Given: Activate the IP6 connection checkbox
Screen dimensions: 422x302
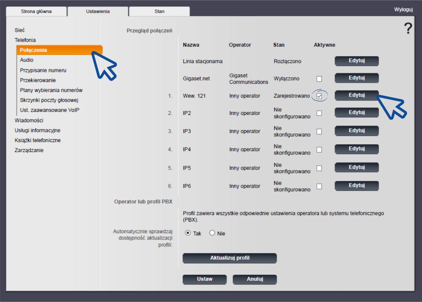Looking at the screenshot, I should point(319,187).
